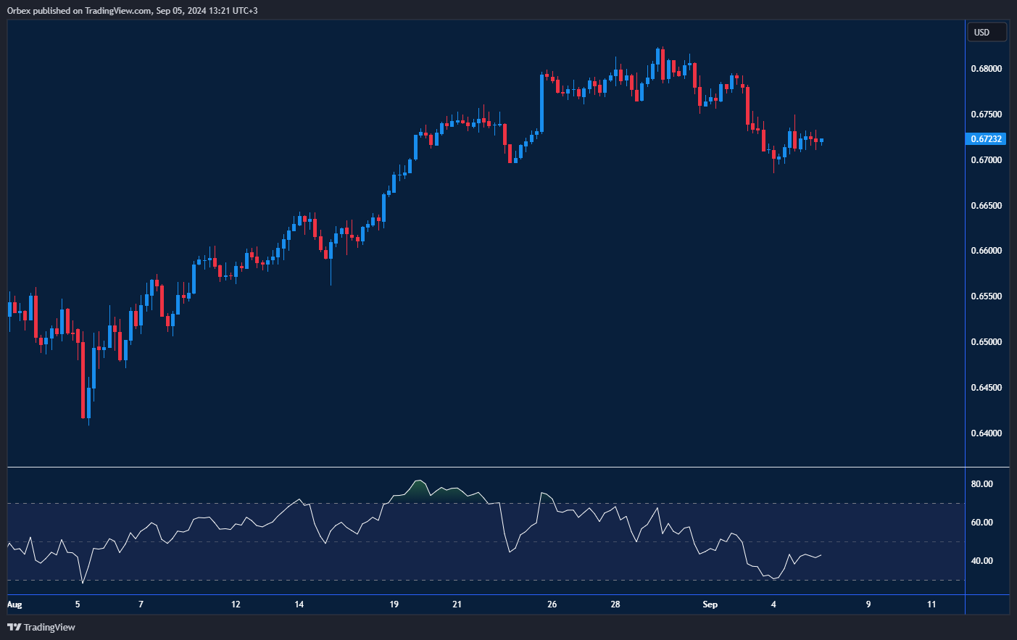This screenshot has width=1017, height=640.
Task: Open the USD currency selector
Action: [986, 32]
